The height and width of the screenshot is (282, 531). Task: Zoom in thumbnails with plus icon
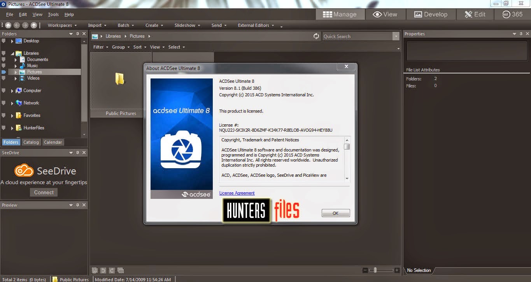pyautogui.click(x=396, y=270)
